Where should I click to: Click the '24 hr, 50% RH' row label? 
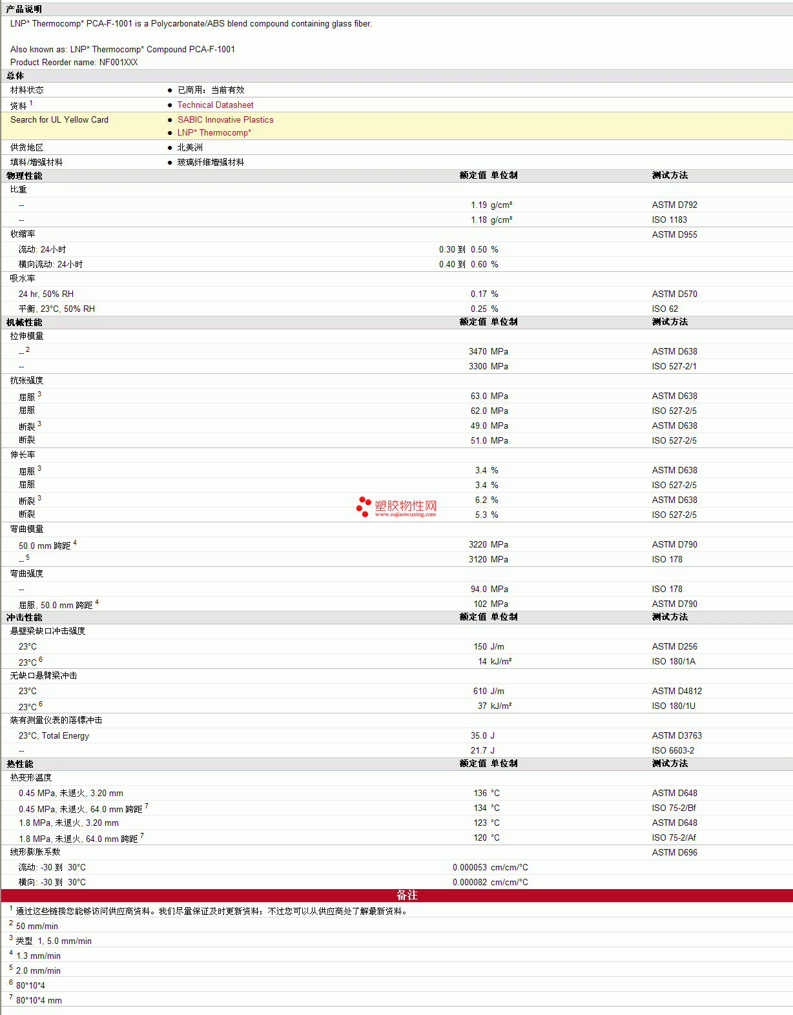click(x=46, y=294)
